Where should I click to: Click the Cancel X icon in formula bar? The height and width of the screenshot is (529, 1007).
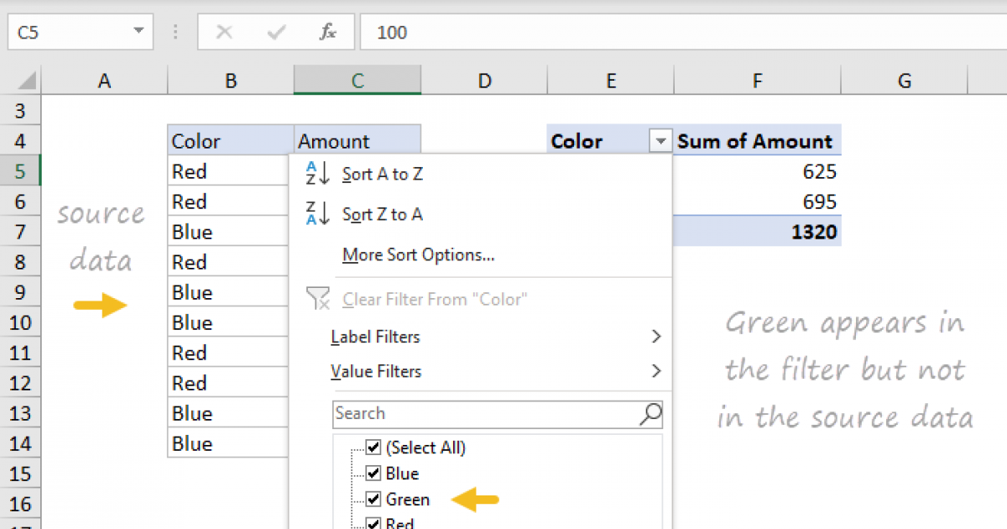click(x=225, y=32)
